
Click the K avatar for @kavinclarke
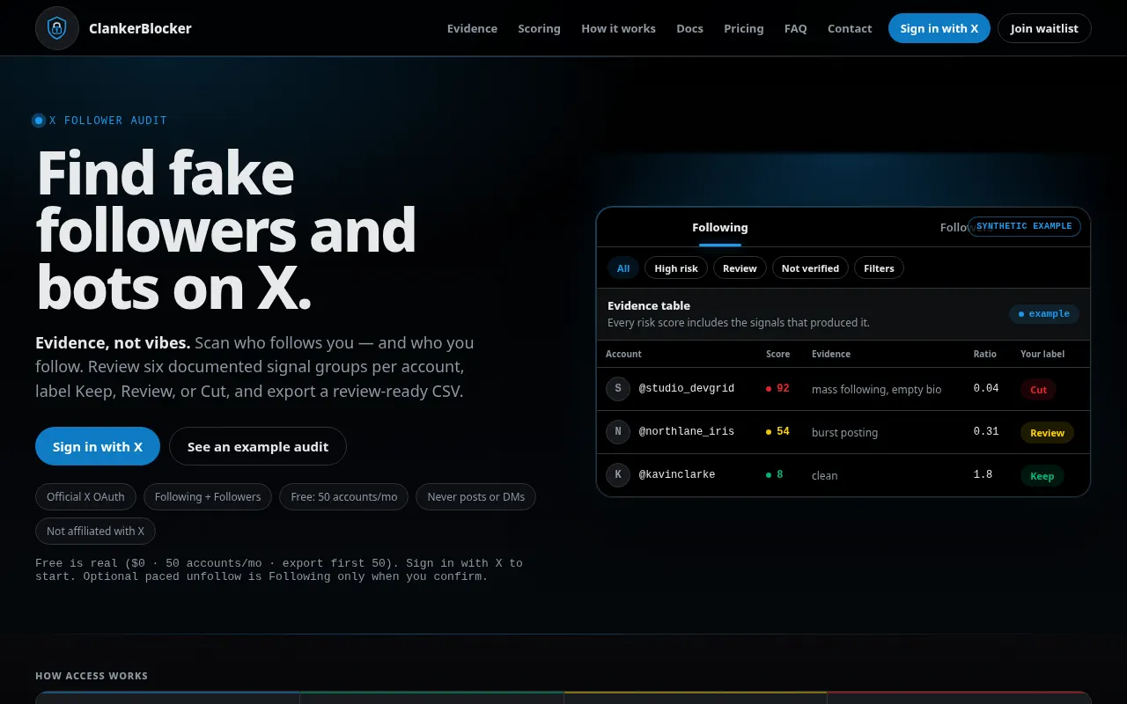pos(618,475)
